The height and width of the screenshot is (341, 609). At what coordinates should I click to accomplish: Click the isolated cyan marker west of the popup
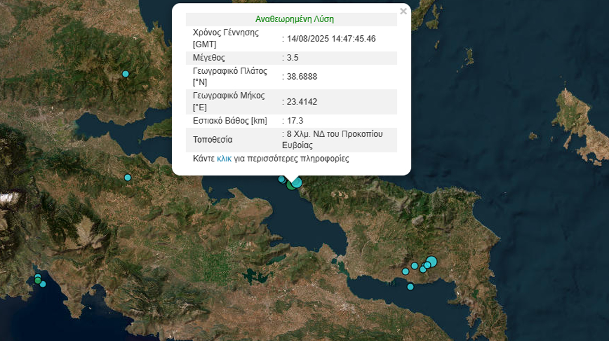point(127,177)
